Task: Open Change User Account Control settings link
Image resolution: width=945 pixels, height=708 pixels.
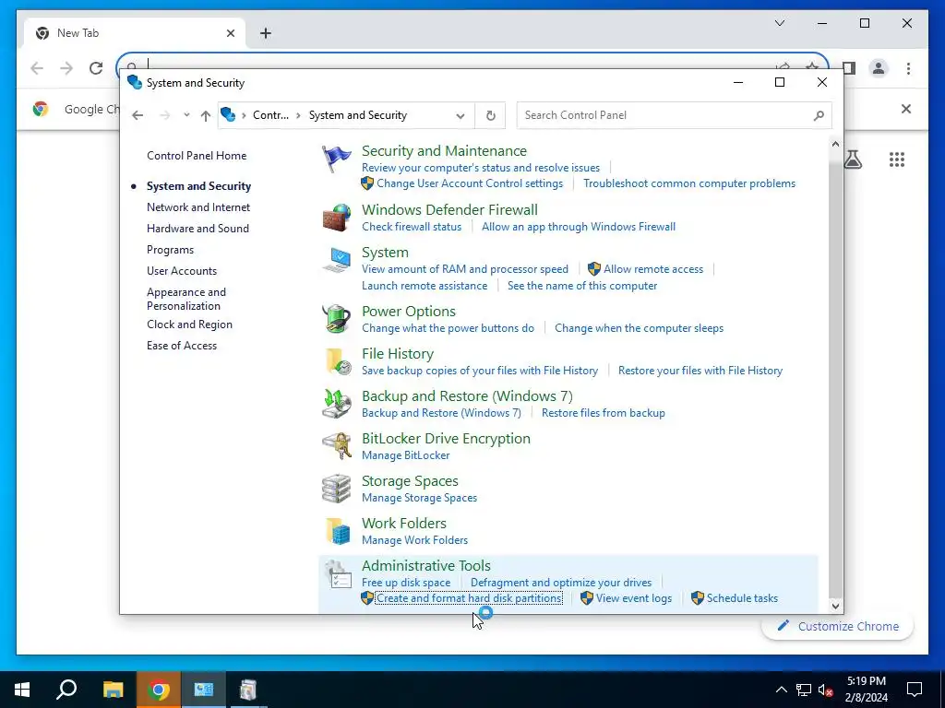Action: click(x=470, y=183)
